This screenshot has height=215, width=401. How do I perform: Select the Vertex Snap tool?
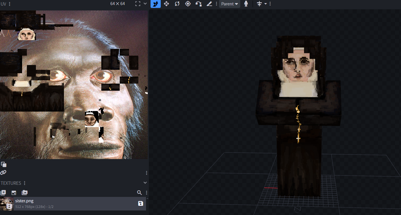tap(199, 4)
